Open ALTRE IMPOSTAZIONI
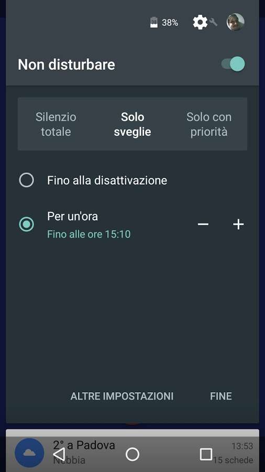Screen dimensions: 265x472 tap(122, 396)
